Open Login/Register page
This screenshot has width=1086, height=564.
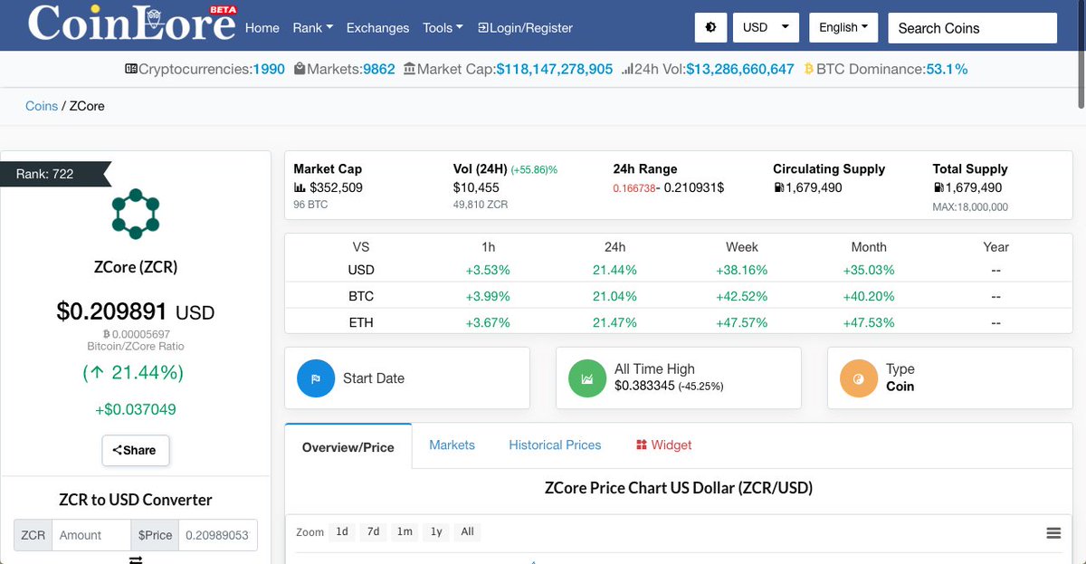[x=525, y=28]
